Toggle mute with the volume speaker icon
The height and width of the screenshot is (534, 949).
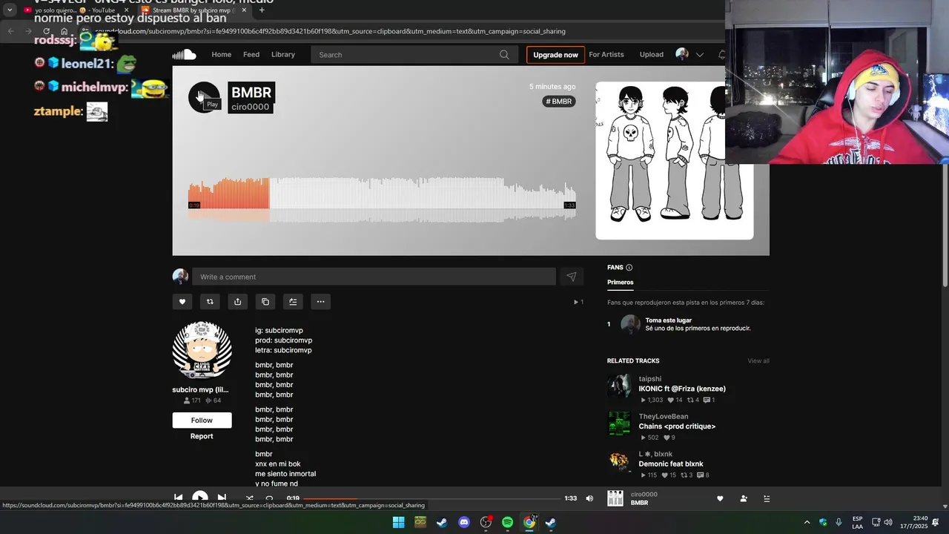589,498
